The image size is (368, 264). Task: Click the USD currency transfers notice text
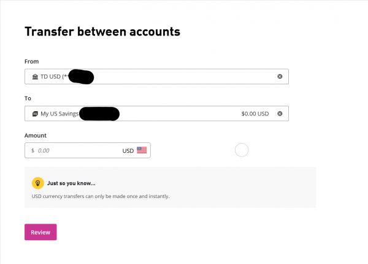(100, 197)
